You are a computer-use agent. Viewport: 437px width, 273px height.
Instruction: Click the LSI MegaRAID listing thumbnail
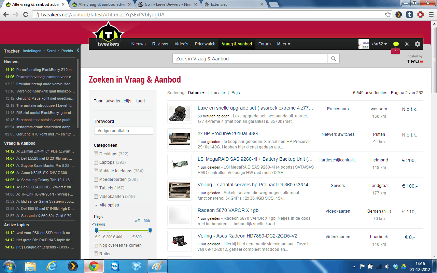[x=180, y=164]
